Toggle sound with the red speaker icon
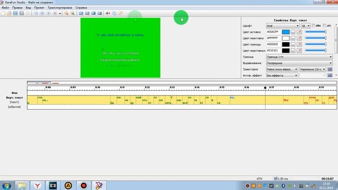338x190 pixels. [x=108, y=13]
